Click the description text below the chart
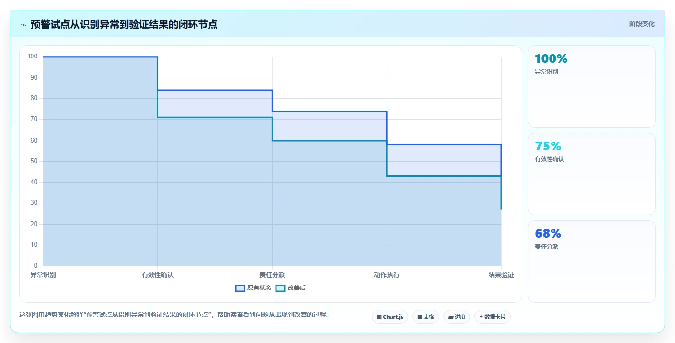 click(x=174, y=314)
